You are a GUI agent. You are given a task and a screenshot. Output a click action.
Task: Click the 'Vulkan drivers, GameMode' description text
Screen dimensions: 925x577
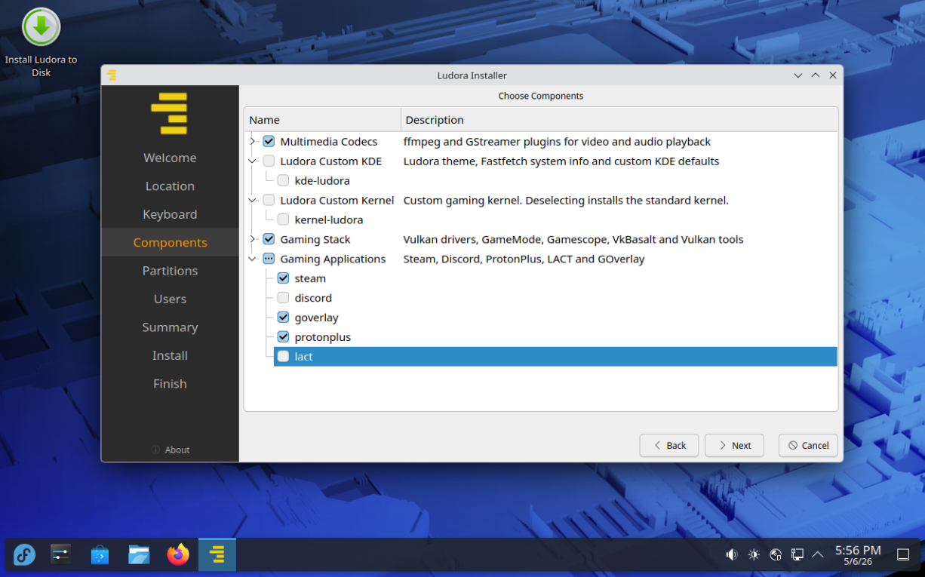[x=573, y=239]
